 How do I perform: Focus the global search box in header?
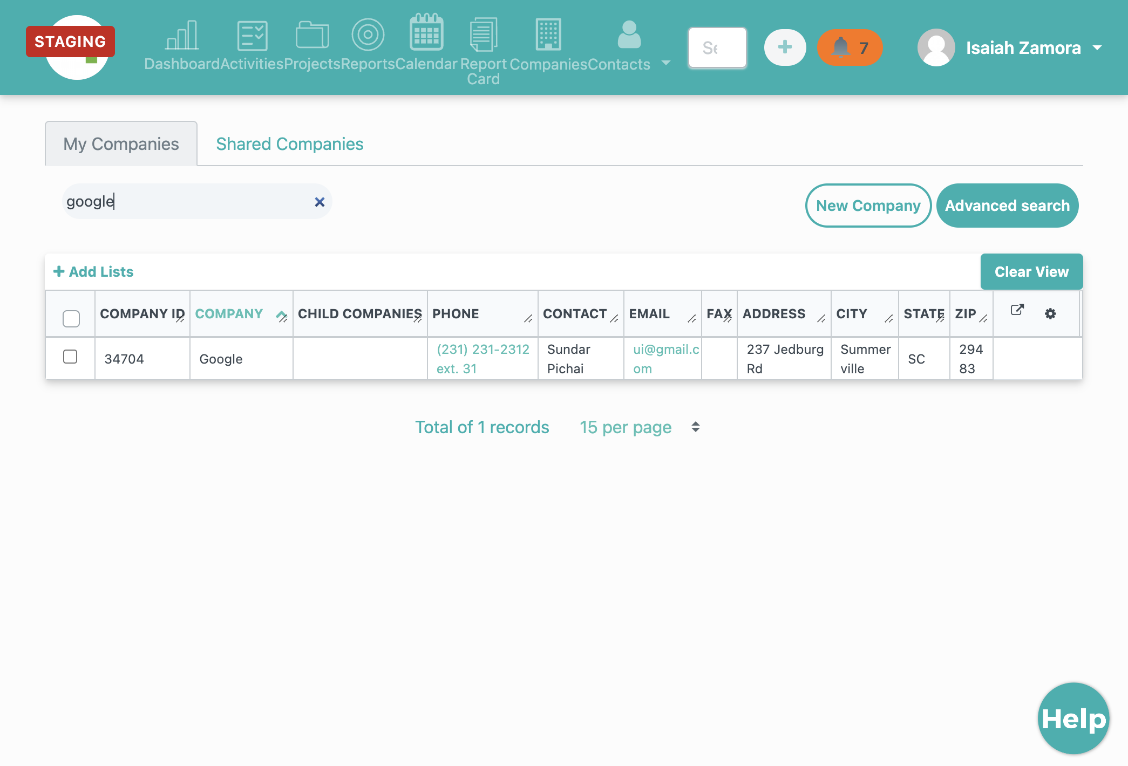(717, 47)
